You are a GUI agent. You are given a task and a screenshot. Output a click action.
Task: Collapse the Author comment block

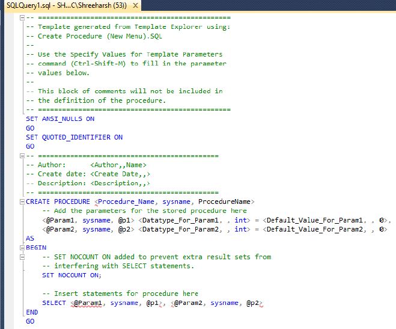tap(22, 156)
